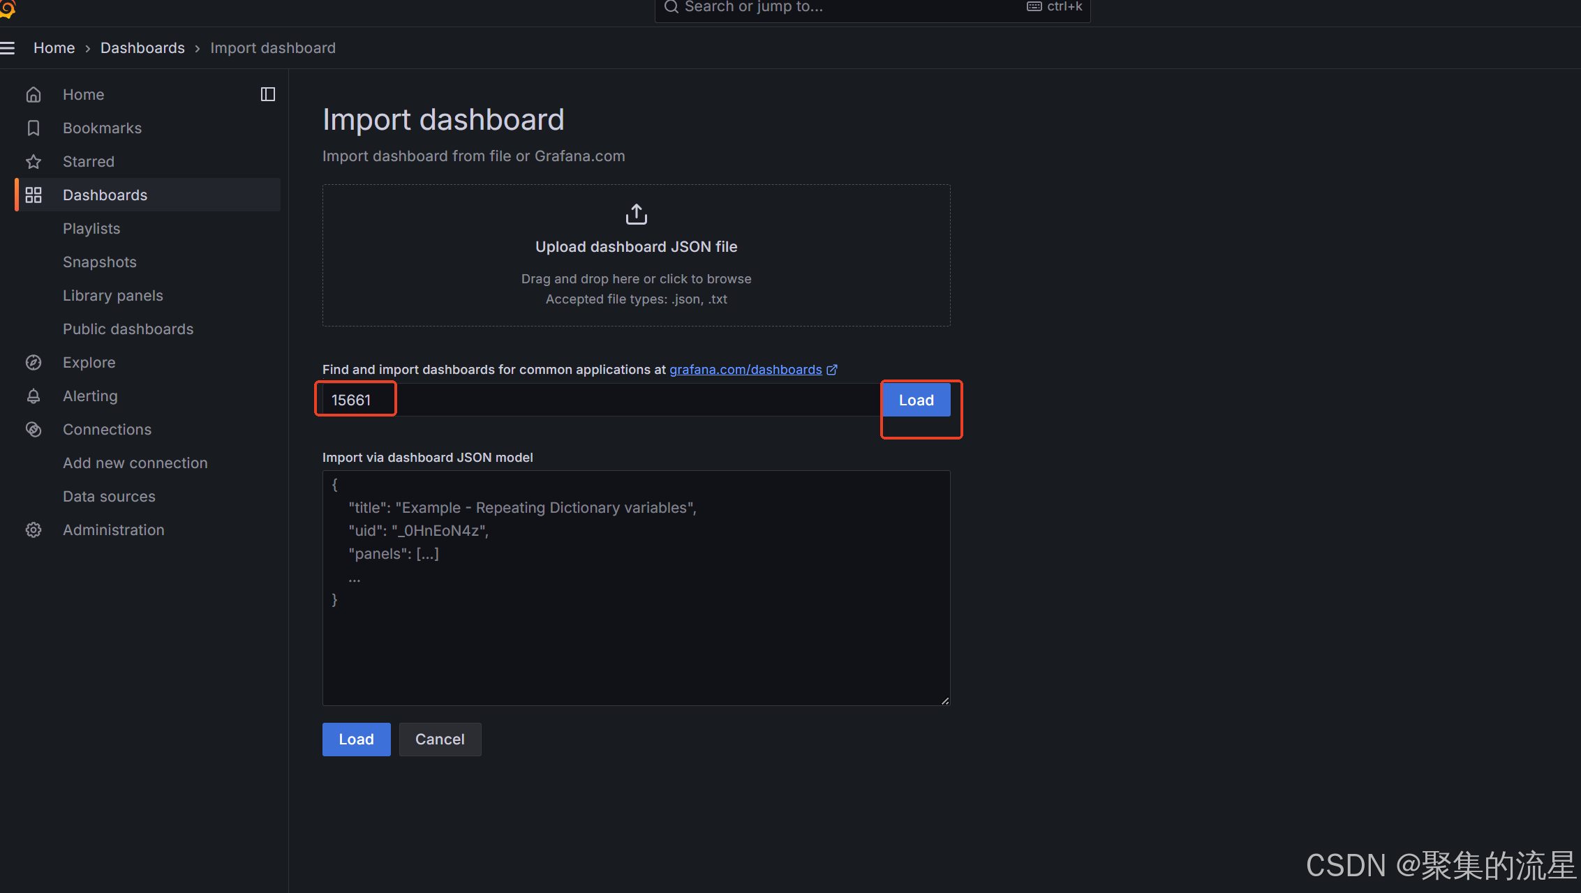Click the Administration gear icon
Image resolution: width=1581 pixels, height=893 pixels.
pos(34,530)
